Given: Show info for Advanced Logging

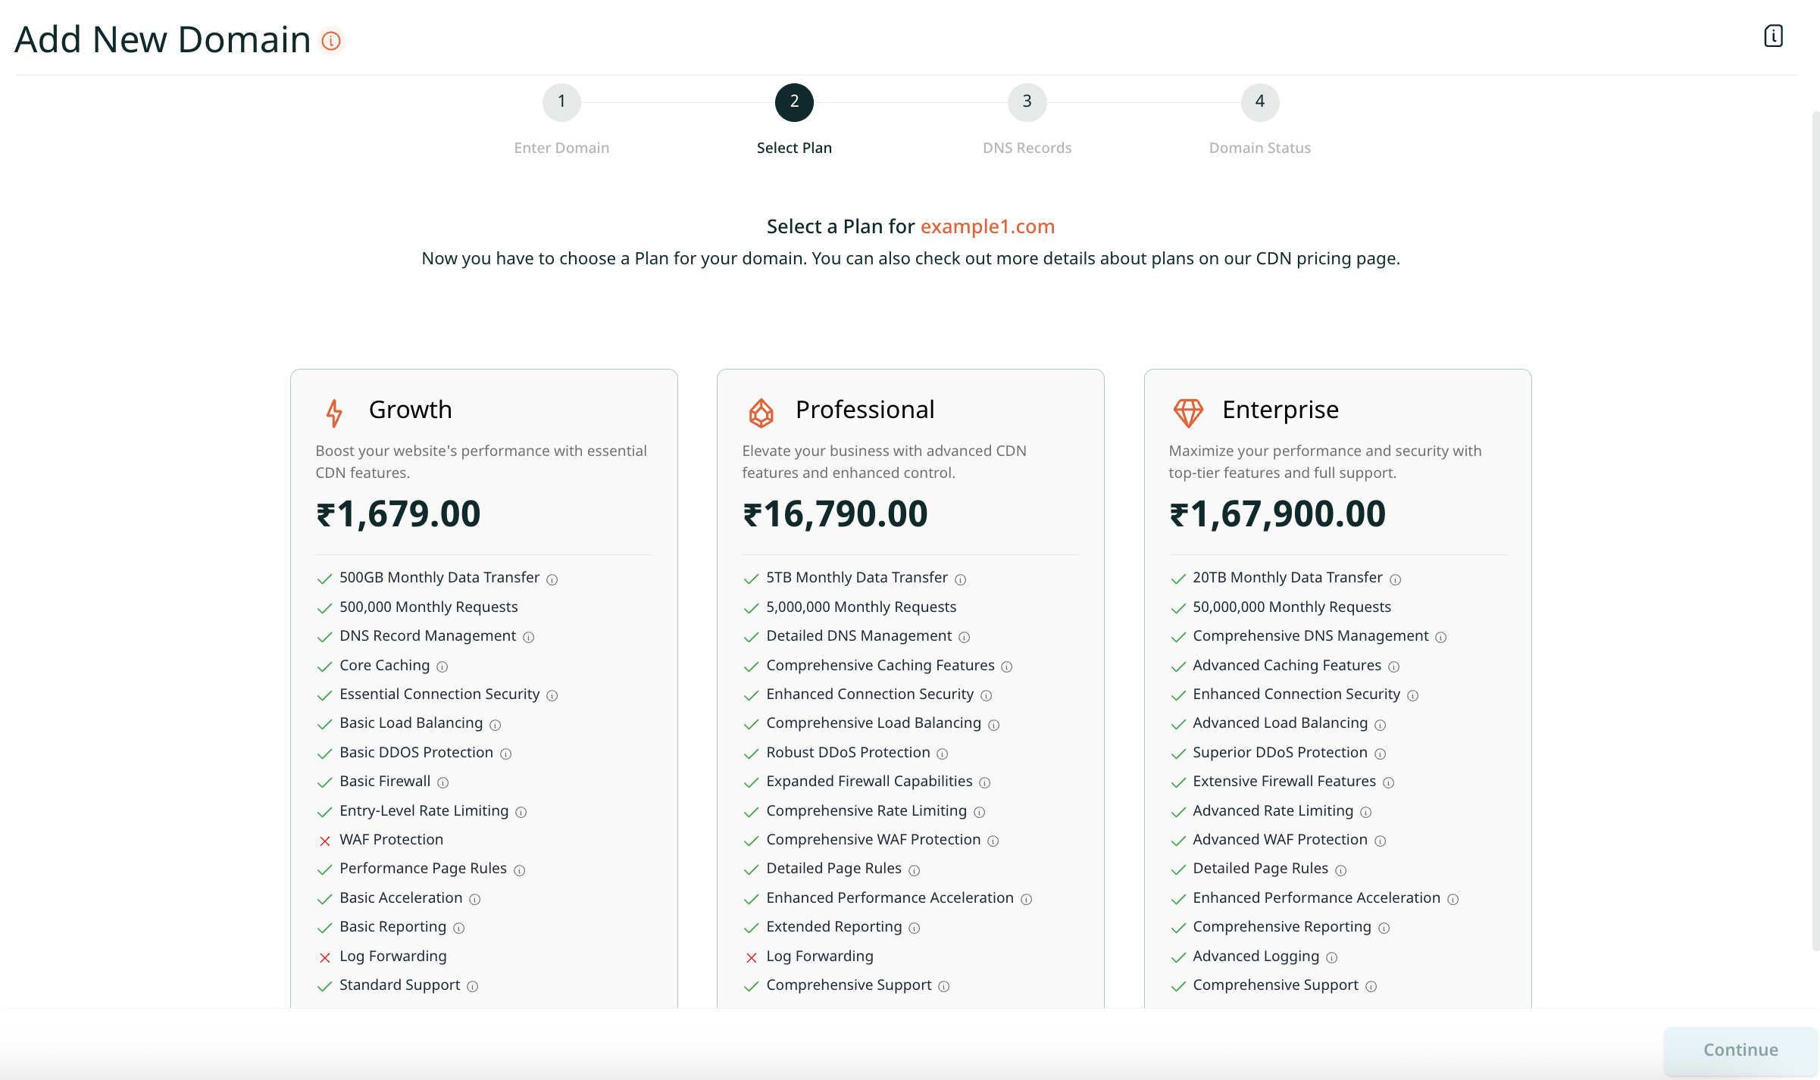Looking at the screenshot, I should (x=1332, y=958).
